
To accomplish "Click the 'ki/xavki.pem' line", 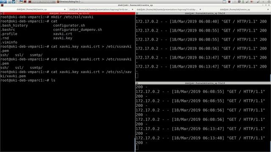I will point(13,76).
